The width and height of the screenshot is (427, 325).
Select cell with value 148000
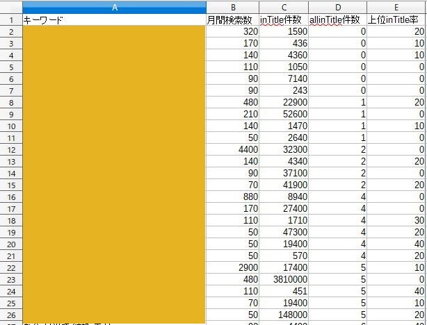click(x=284, y=315)
